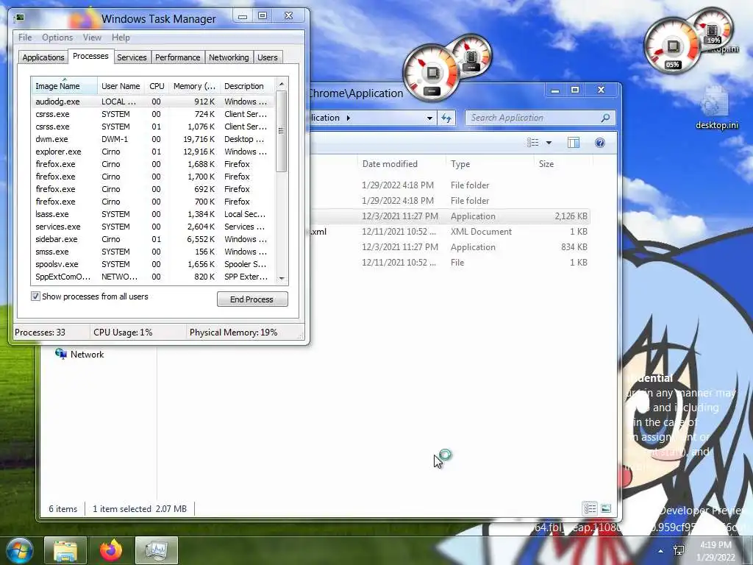Switch to the Applications tab
This screenshot has width=753, height=565.
coord(43,57)
